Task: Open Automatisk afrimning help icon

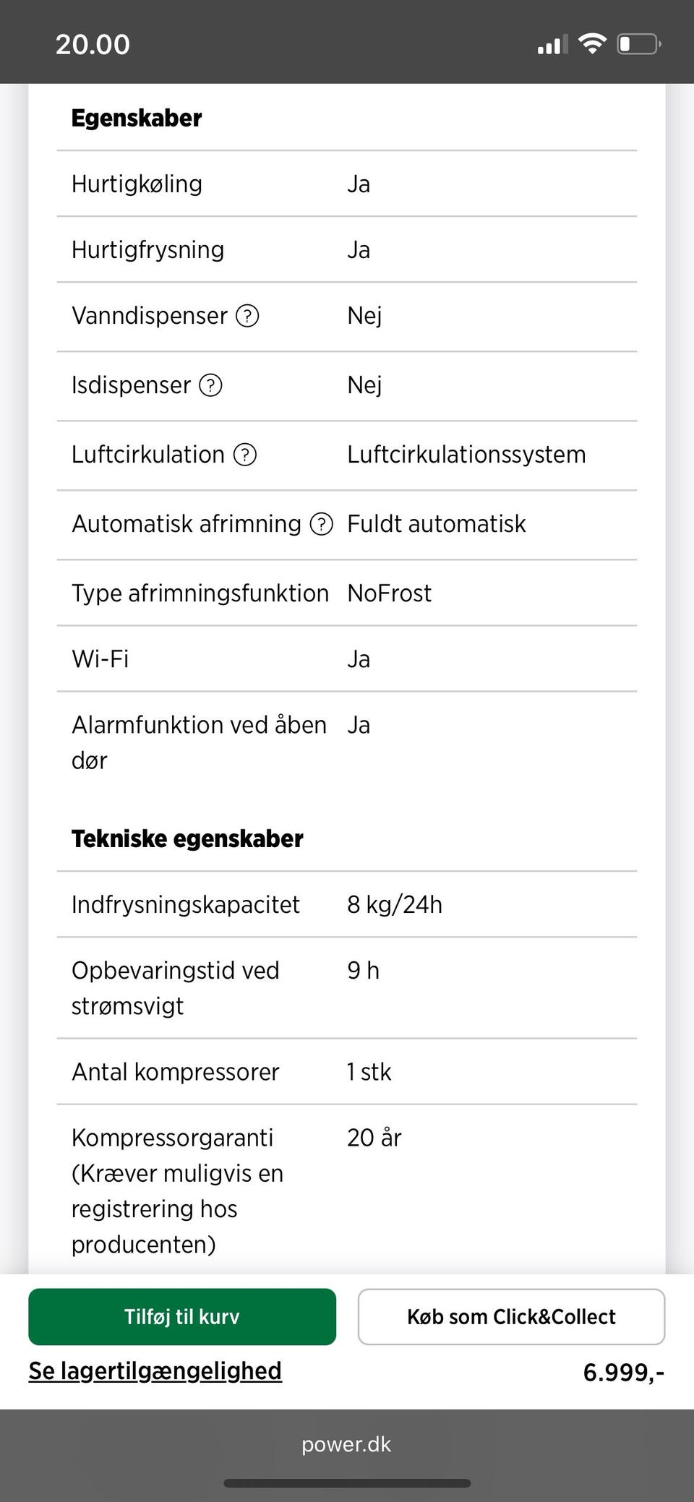Action: [321, 524]
